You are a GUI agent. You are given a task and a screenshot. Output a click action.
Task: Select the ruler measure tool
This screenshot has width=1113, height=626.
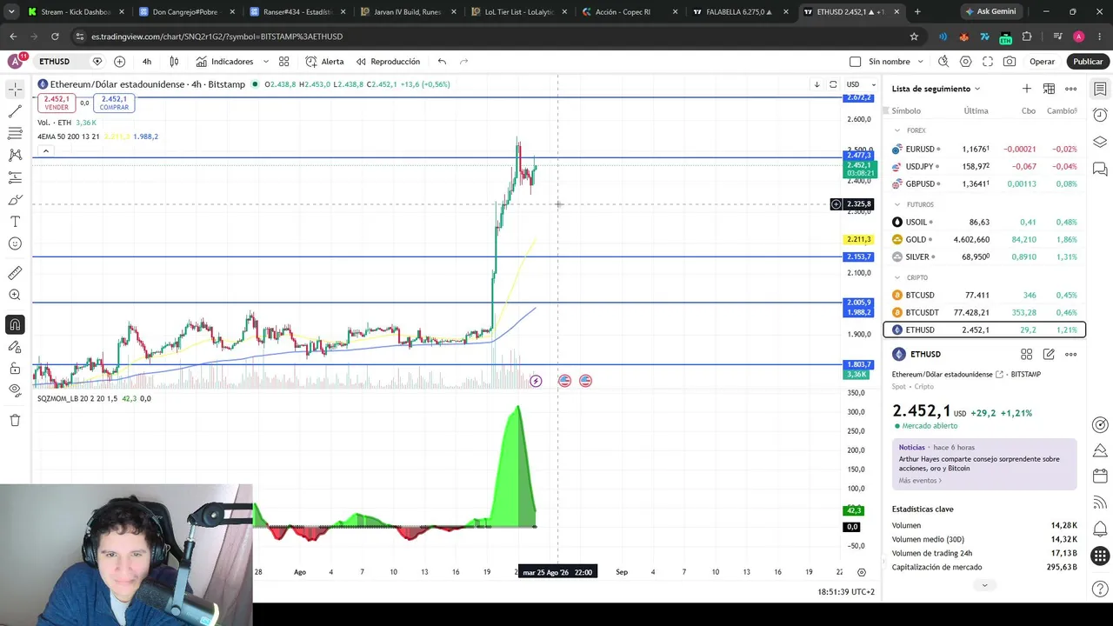point(15,273)
